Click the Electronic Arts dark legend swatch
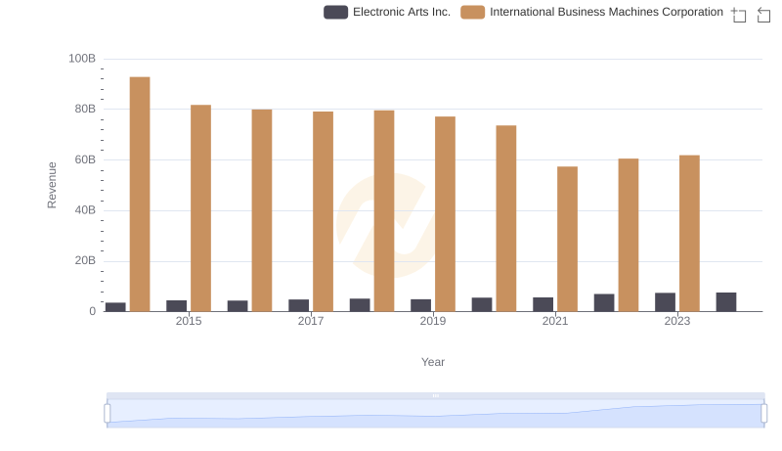Viewport: 782px width, 451px height. point(335,12)
